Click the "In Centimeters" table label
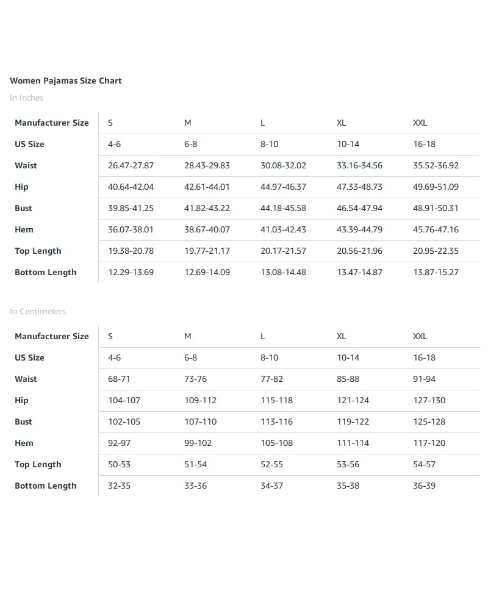 coord(38,311)
